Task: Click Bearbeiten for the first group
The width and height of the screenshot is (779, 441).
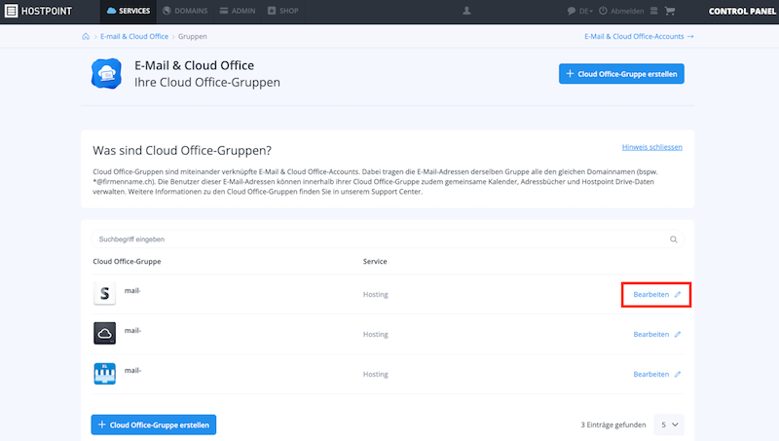Action: coord(656,295)
